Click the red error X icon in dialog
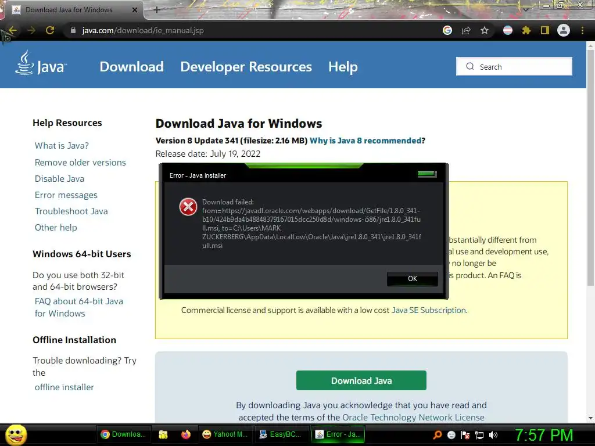The width and height of the screenshot is (595, 446). [188, 207]
